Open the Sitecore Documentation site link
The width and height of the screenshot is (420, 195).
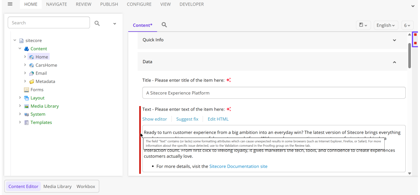point(238,166)
